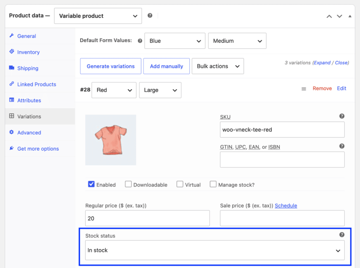Open the Variable product type dropdown
Screen dimensions: 360x268
pyautogui.click(x=98, y=16)
